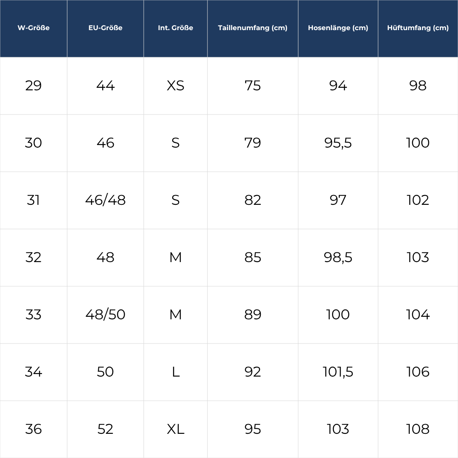
Task: Select the Hosenlänge value 101,5
Action: click(338, 372)
